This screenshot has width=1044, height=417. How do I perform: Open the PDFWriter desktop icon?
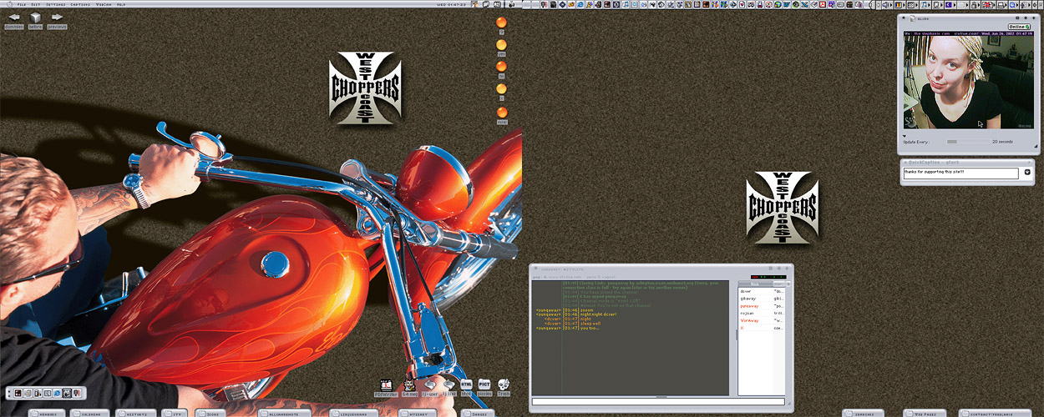click(x=387, y=384)
